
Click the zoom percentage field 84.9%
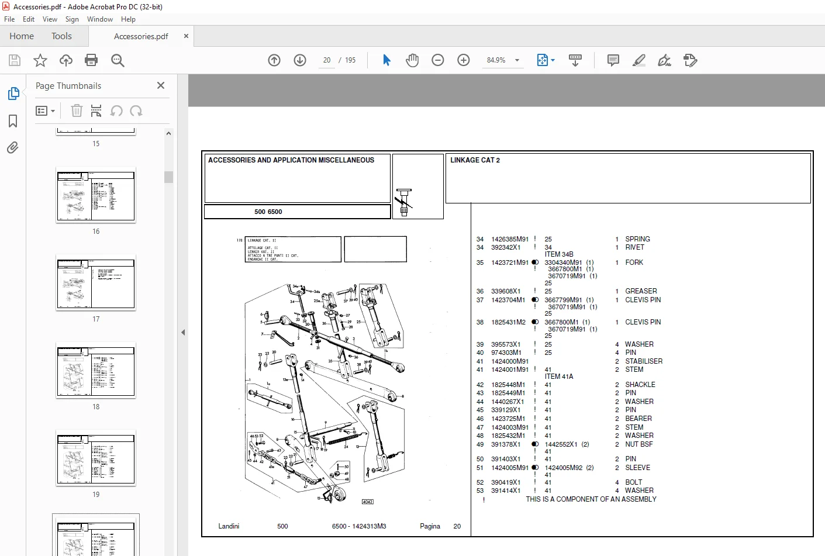tap(496, 60)
